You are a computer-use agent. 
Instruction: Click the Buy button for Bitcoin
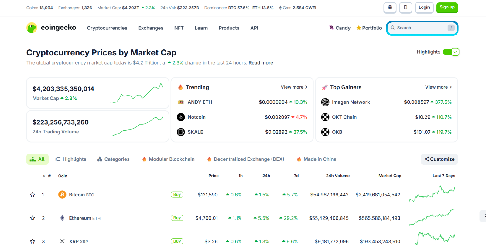(177, 195)
